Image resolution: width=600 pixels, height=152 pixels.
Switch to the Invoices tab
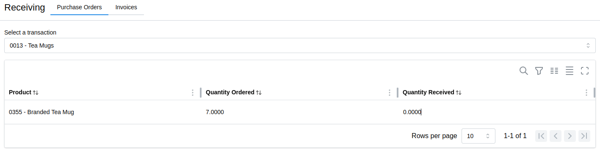[x=126, y=7]
